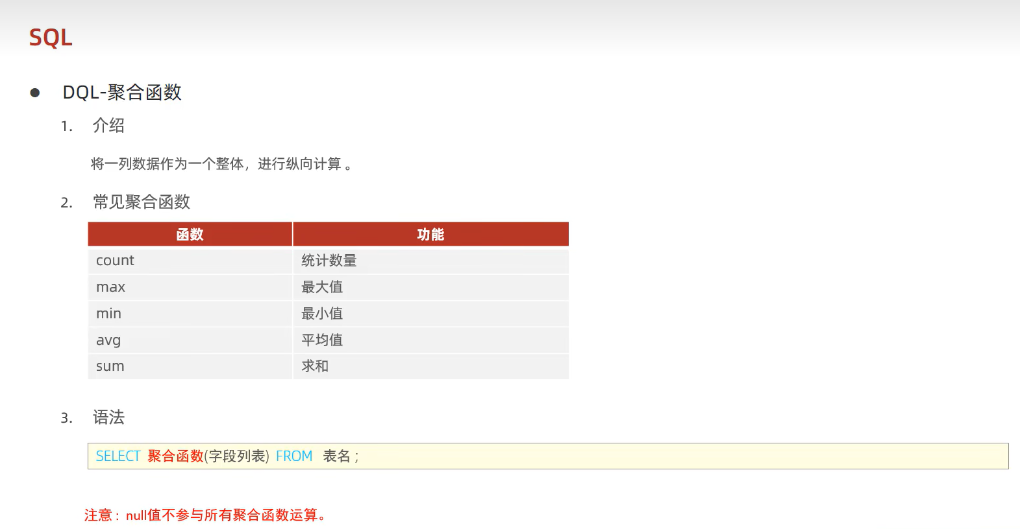This screenshot has height=529, width=1020.
Task: Click 表名 in the syntax box
Action: tap(336, 456)
